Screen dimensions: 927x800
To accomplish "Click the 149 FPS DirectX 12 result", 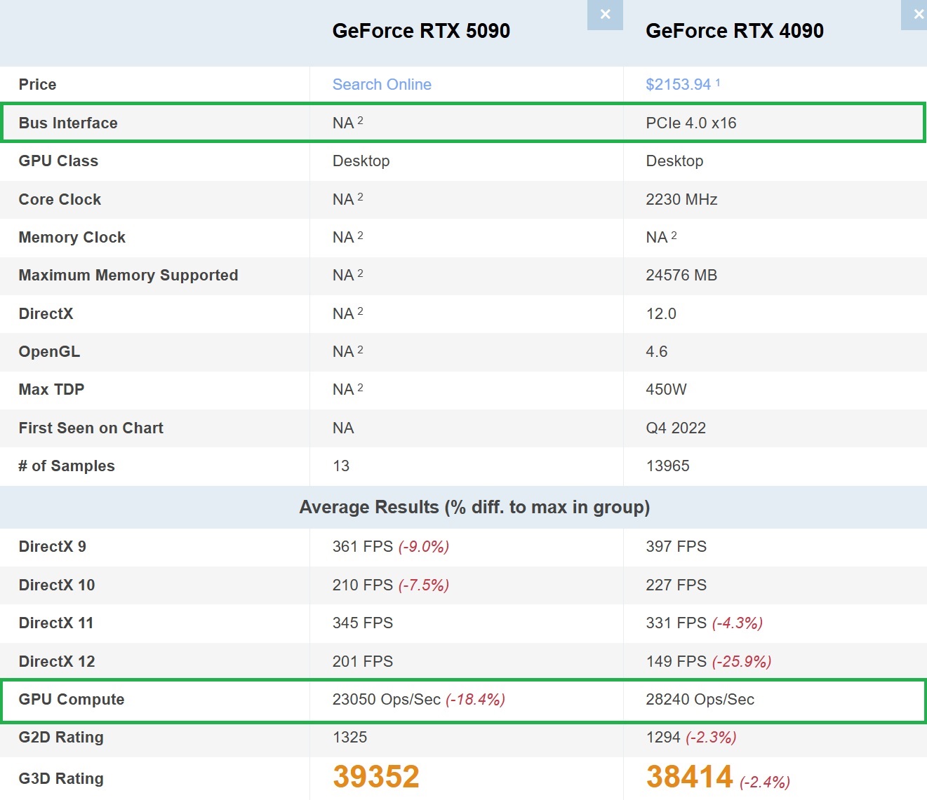I will [x=676, y=661].
